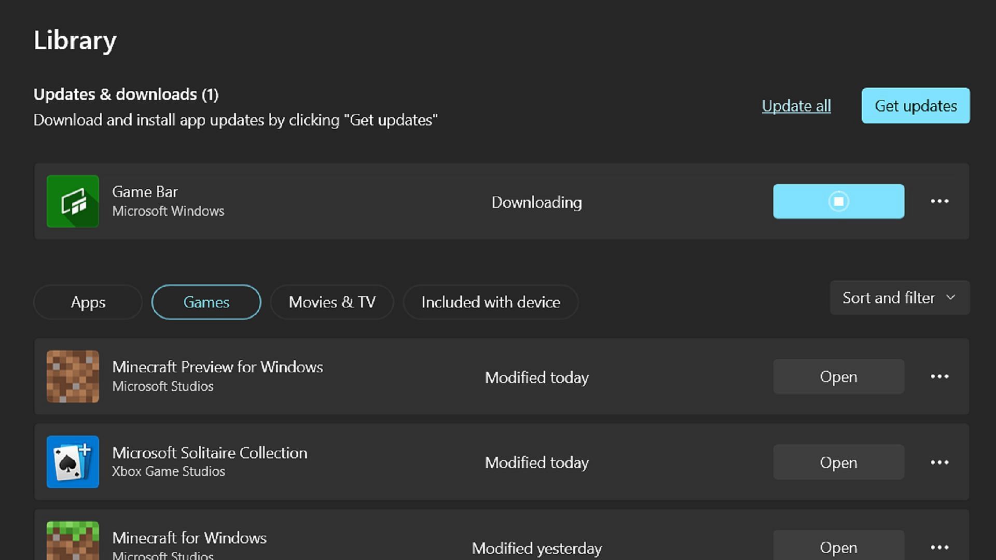Click the Library heading
This screenshot has width=996, height=560.
coord(75,40)
